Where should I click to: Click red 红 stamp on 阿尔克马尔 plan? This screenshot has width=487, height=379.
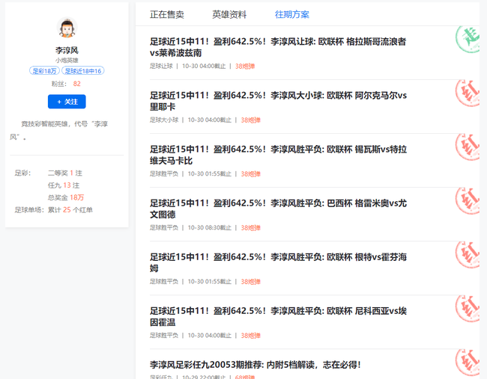pos(468,93)
